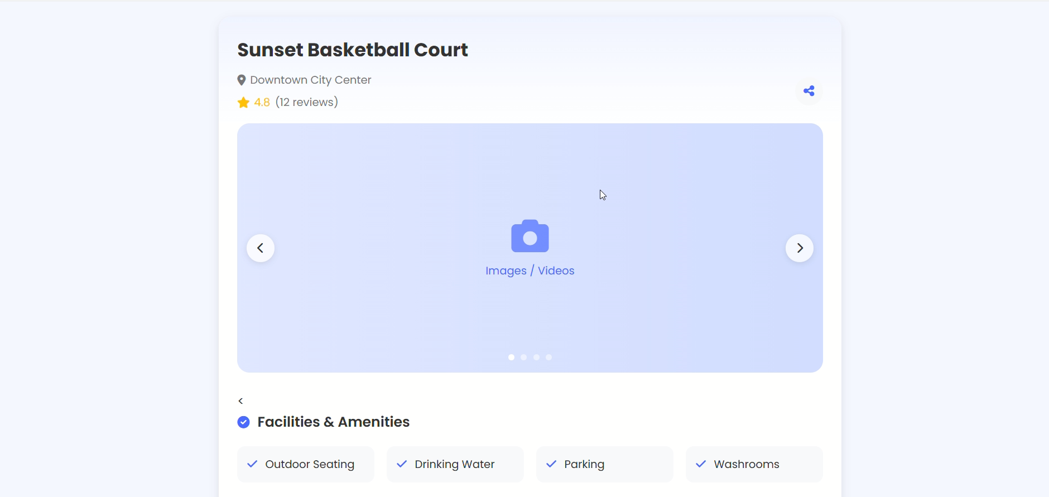The height and width of the screenshot is (497, 1049).
Task: Select second carousel dot indicator
Action: tap(523, 358)
